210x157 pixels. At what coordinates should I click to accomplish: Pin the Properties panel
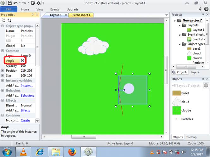click(33, 14)
